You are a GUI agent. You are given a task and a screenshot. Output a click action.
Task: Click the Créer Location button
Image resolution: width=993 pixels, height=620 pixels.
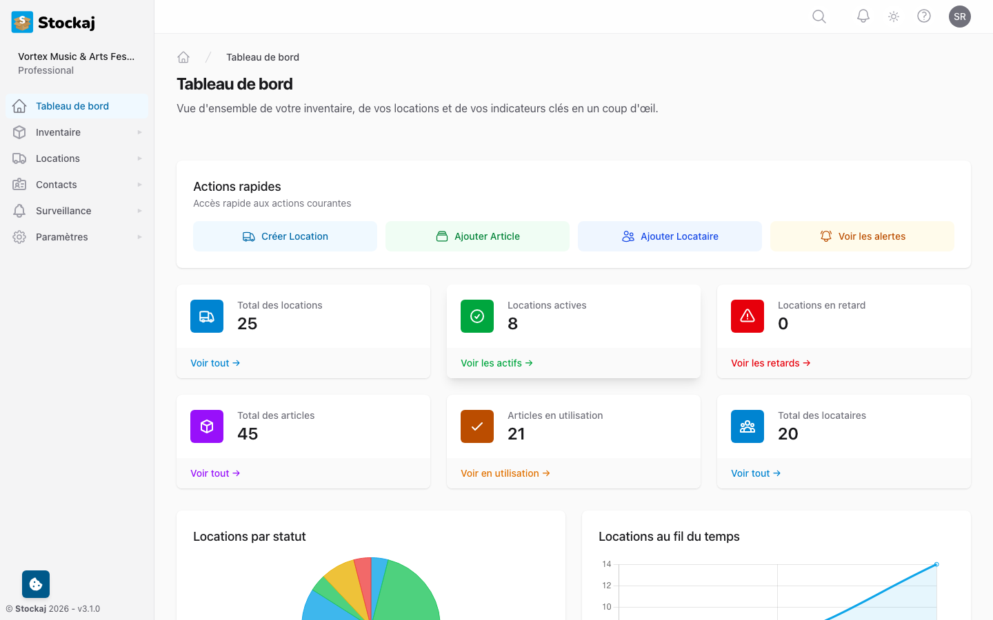tap(285, 236)
